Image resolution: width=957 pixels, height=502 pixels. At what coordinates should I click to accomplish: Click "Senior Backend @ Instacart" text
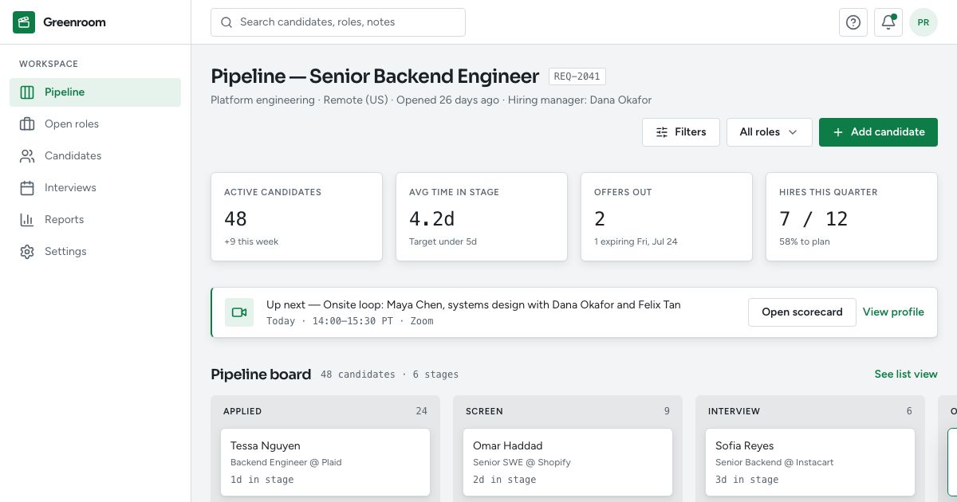(x=774, y=462)
